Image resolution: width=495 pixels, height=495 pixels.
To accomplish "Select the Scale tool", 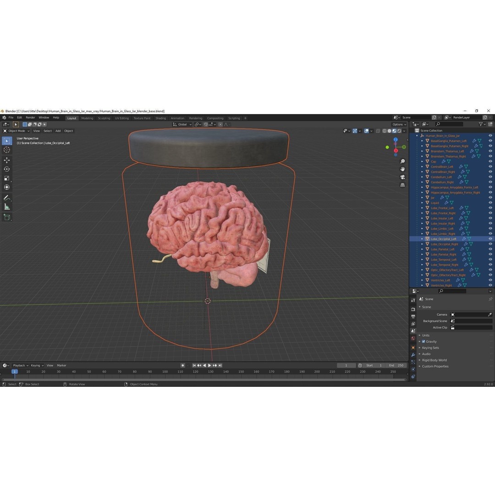I will click(x=7, y=178).
